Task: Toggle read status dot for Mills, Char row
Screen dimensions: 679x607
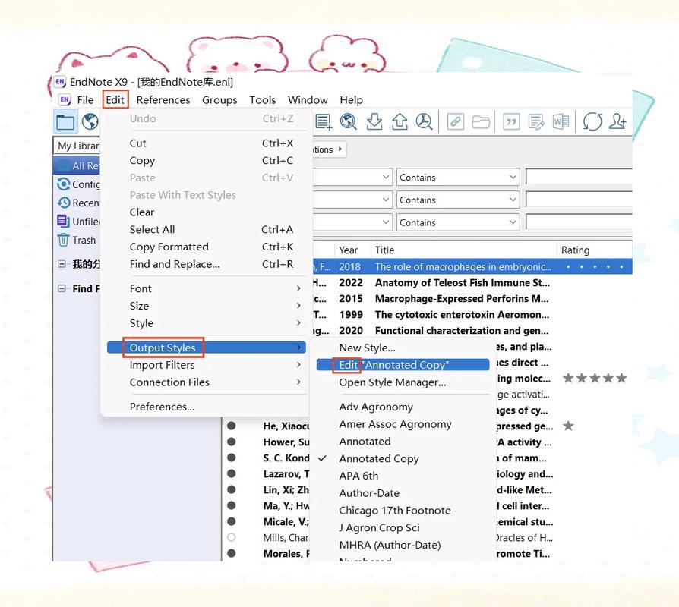Action: (x=231, y=537)
